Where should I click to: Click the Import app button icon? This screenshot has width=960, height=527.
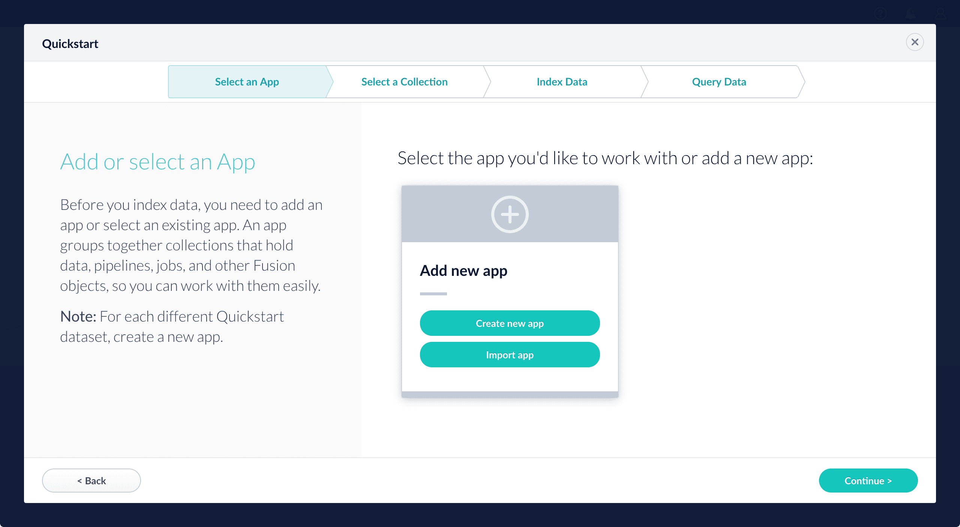(510, 354)
